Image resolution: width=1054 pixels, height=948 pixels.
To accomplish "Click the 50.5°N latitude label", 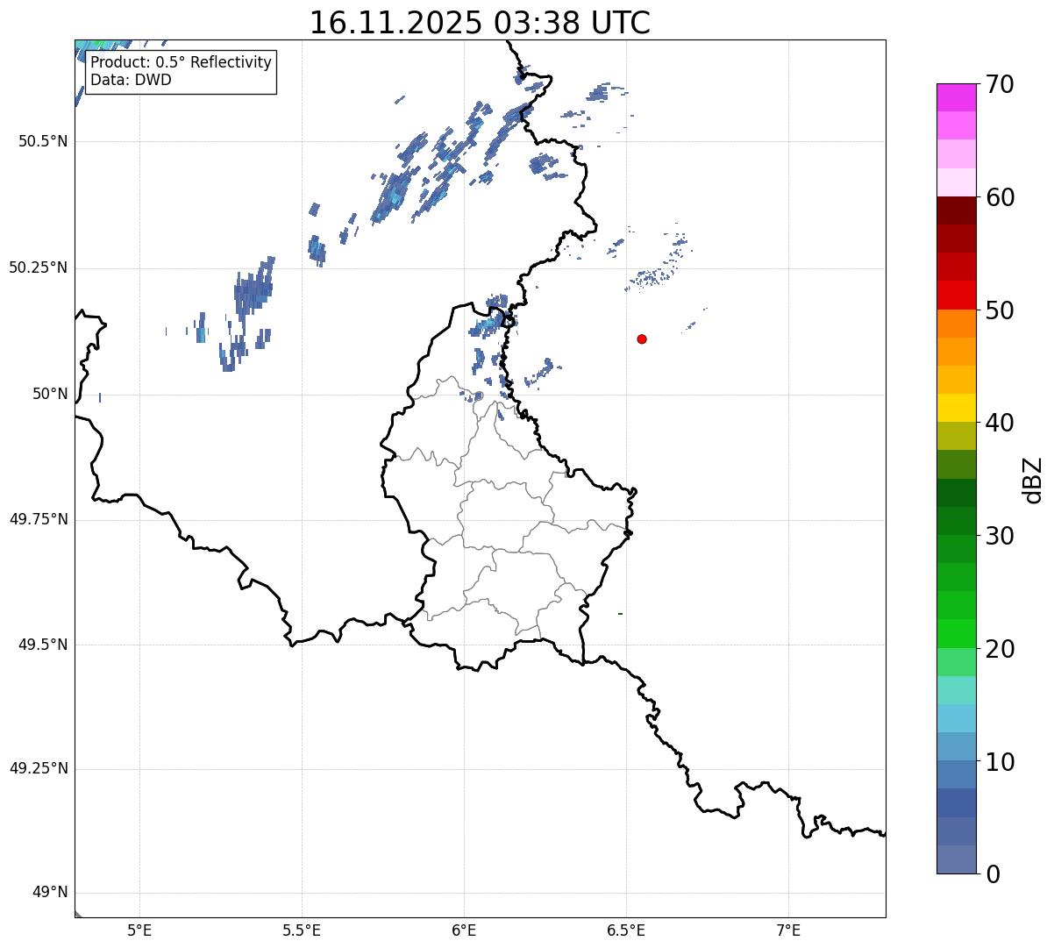I will coord(42,141).
